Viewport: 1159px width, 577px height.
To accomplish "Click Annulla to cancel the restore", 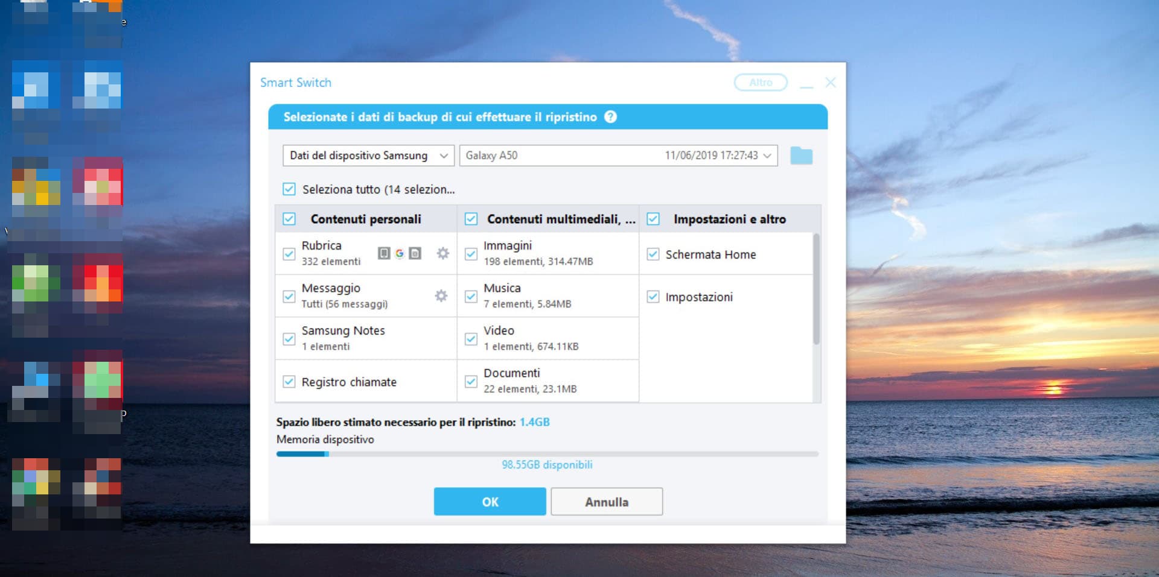I will click(x=606, y=501).
